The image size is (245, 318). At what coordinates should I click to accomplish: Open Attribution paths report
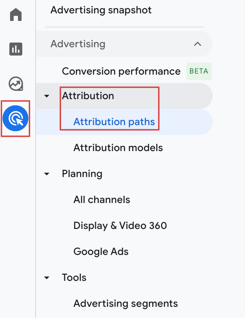click(x=114, y=122)
